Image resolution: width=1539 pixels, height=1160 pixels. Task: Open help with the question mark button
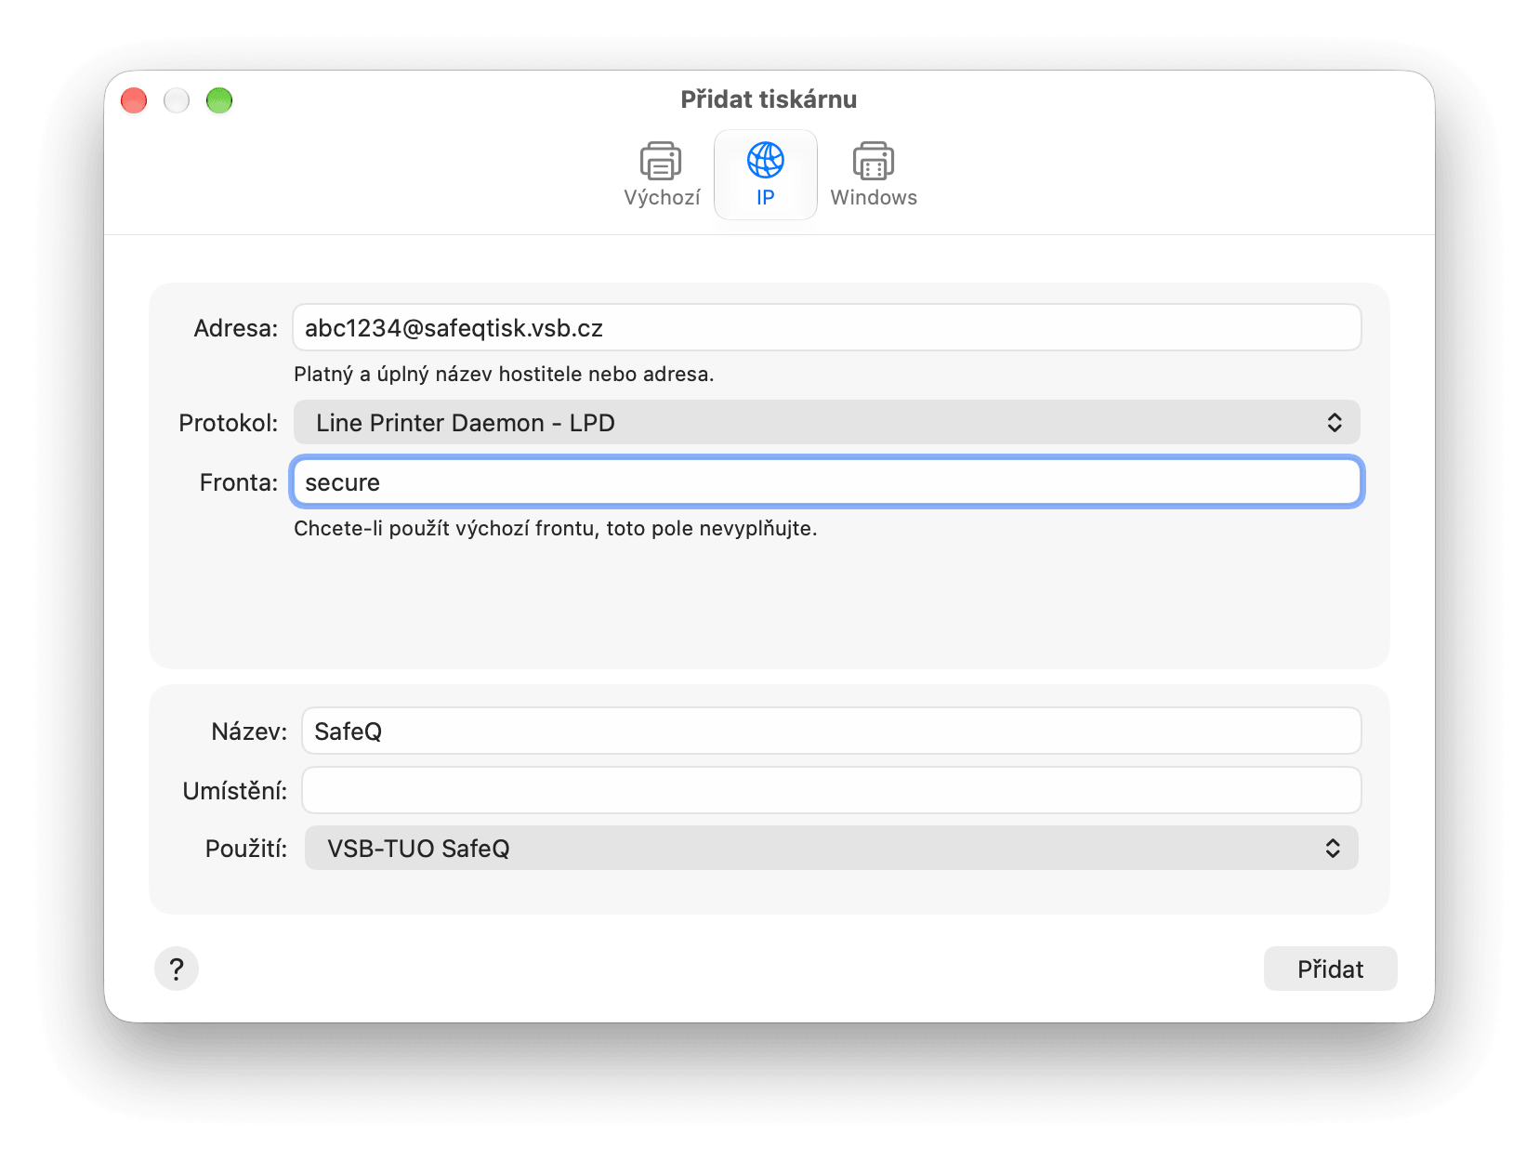177,969
